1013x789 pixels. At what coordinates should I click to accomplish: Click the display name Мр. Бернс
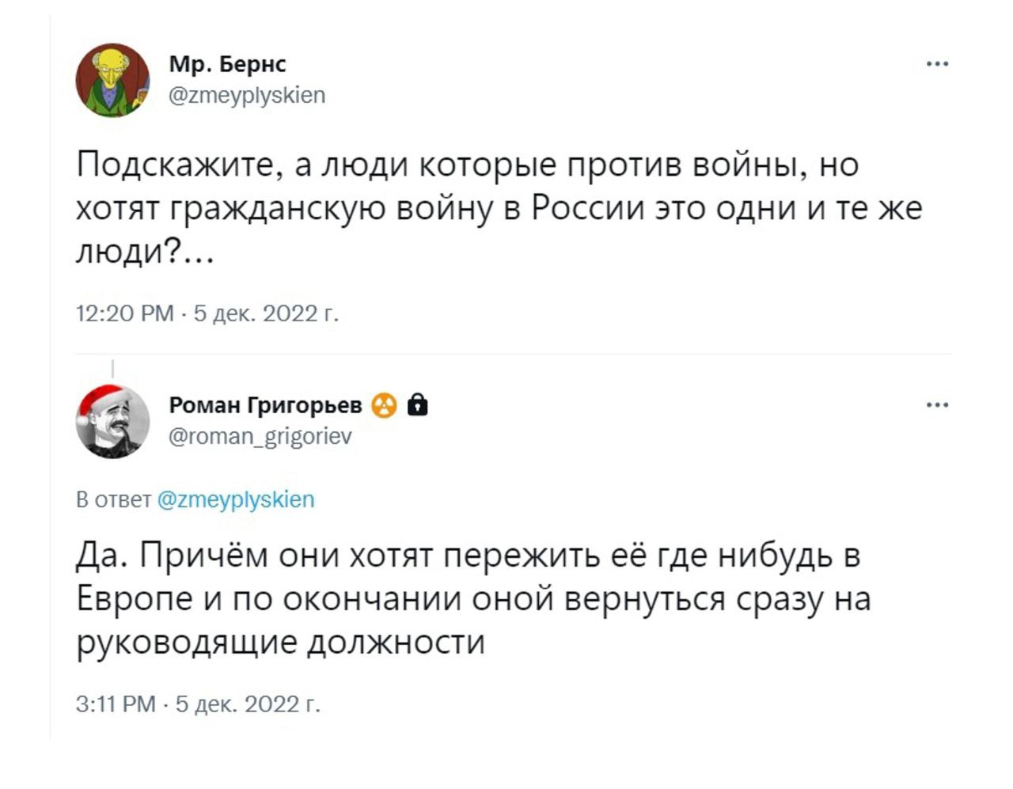click(x=227, y=64)
